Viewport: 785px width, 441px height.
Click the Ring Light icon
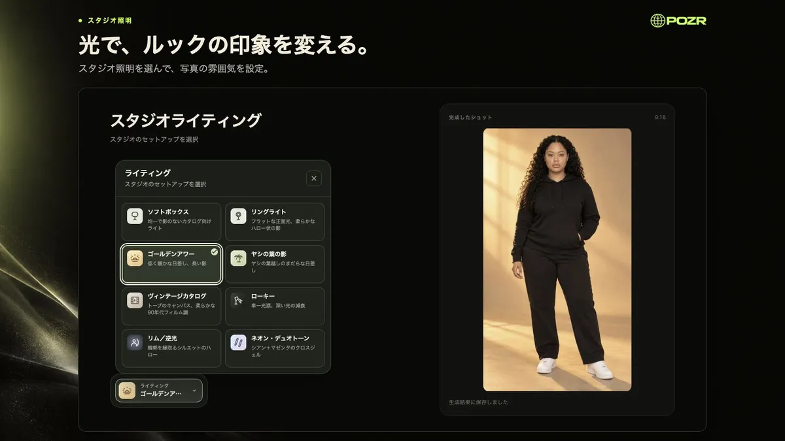239,216
